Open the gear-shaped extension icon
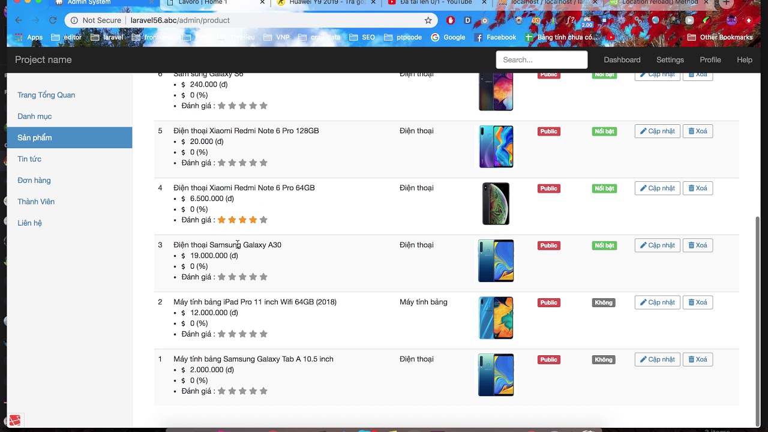768x432 pixels. pyautogui.click(x=519, y=20)
